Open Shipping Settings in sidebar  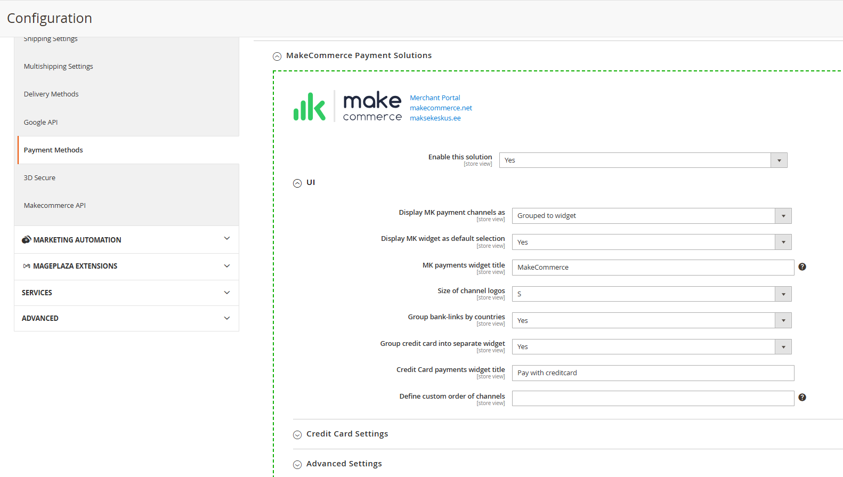[51, 39]
